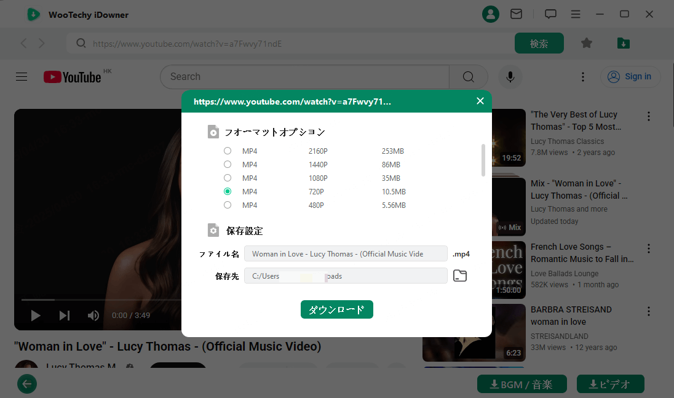Select MP4 1080P 35MB format
Viewport: 674px width, 398px height.
[x=228, y=178]
